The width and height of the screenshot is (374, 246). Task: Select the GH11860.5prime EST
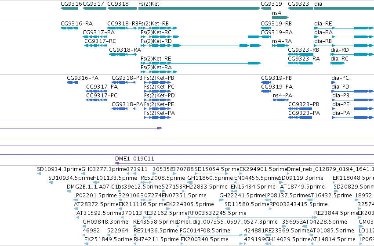[x=189, y=183]
